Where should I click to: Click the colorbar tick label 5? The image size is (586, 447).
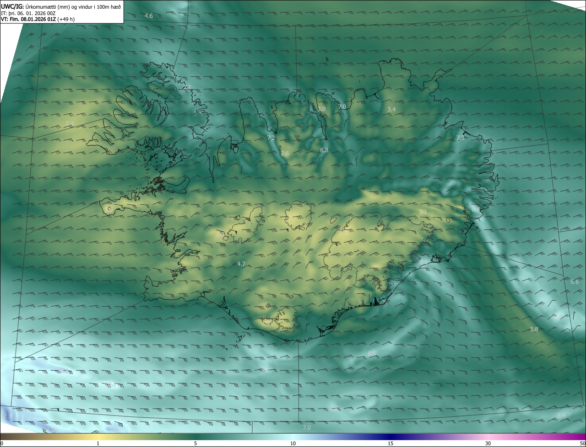pos(195,443)
